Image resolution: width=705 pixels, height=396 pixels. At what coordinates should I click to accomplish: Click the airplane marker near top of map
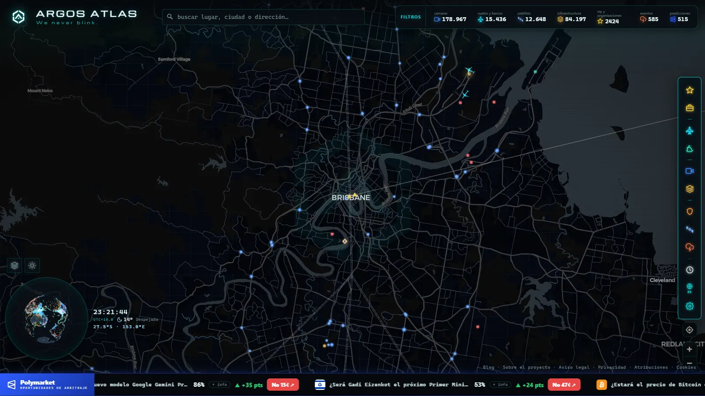(x=469, y=70)
